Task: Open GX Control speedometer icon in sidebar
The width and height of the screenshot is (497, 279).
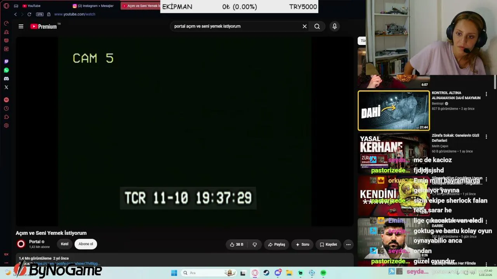Action: 6,23
